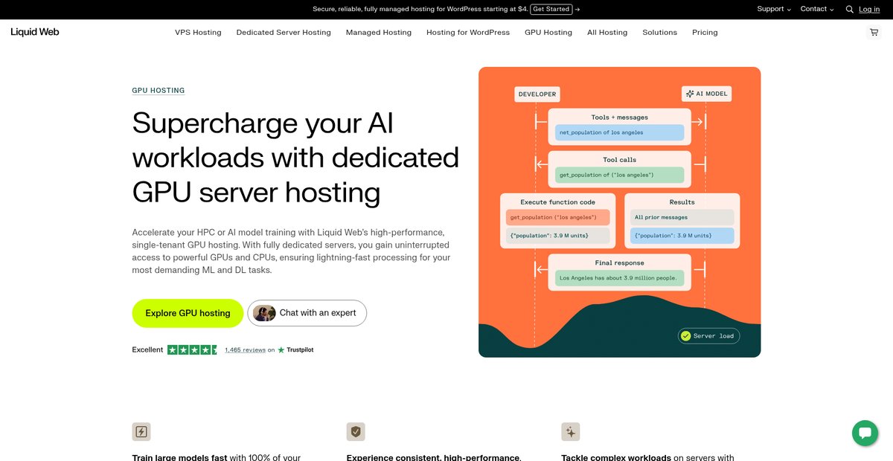Open the Solutions menu

pyautogui.click(x=660, y=33)
